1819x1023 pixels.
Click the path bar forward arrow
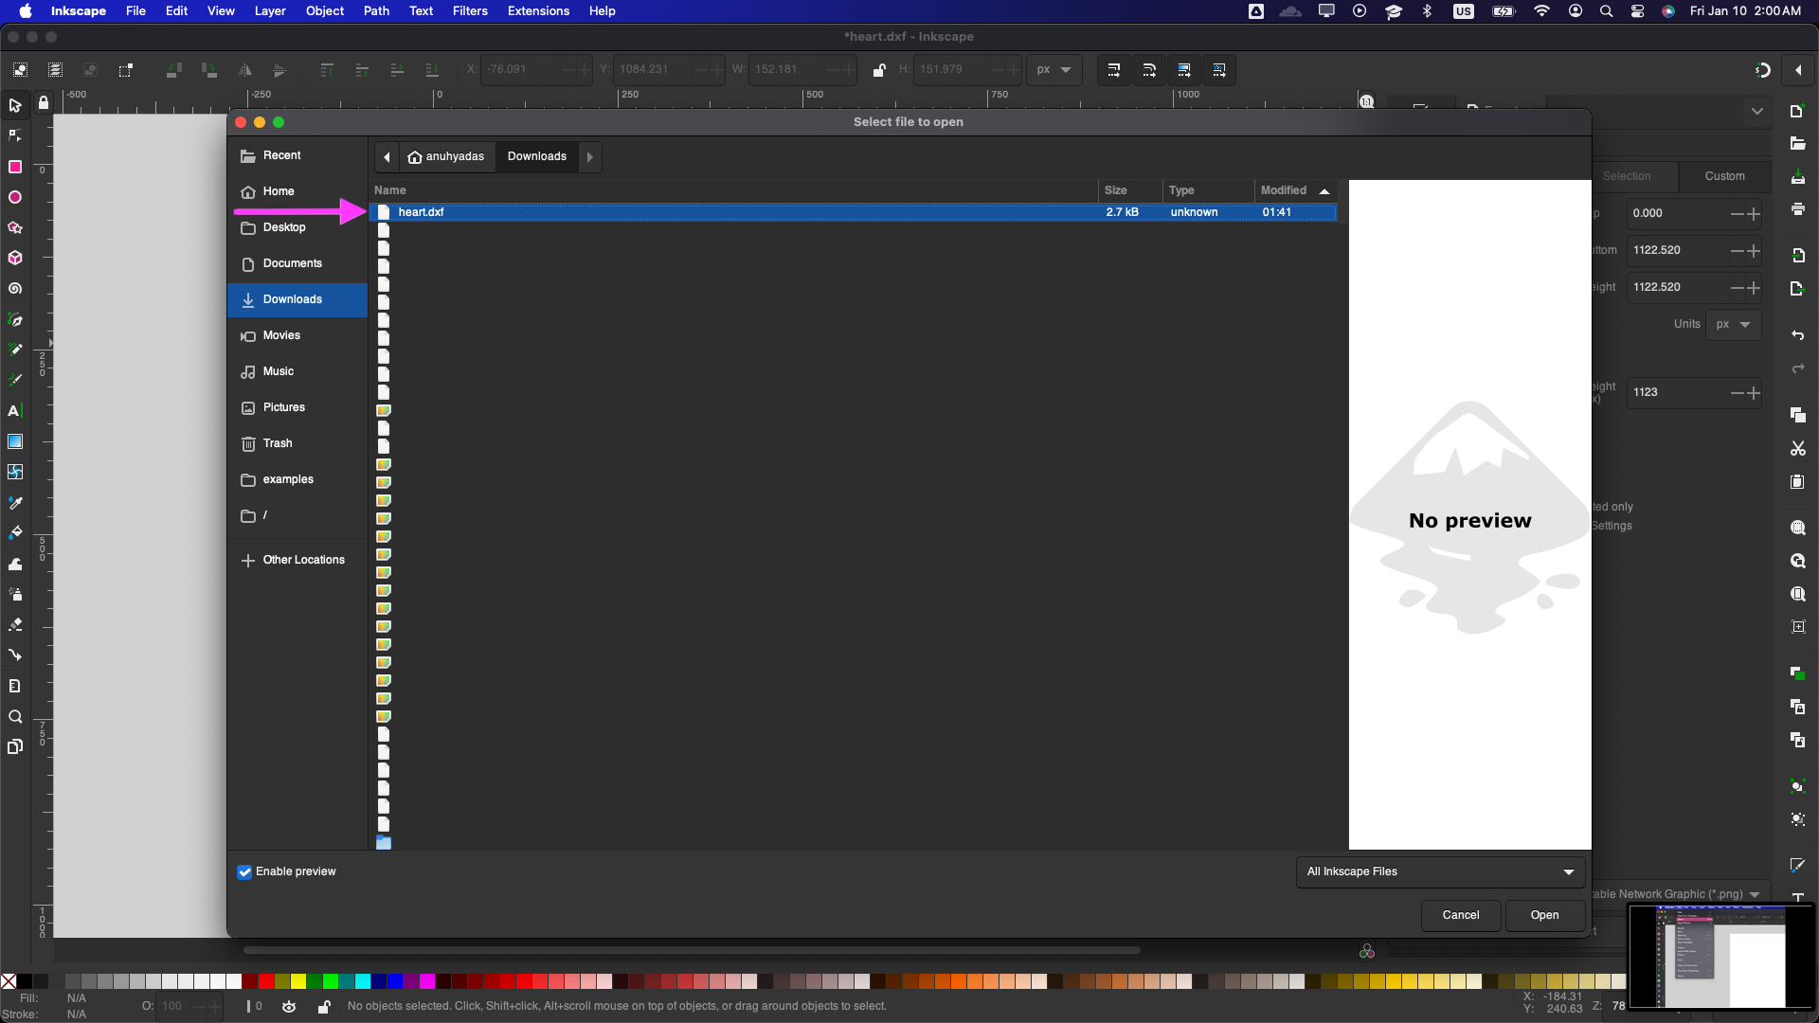pyautogui.click(x=589, y=157)
